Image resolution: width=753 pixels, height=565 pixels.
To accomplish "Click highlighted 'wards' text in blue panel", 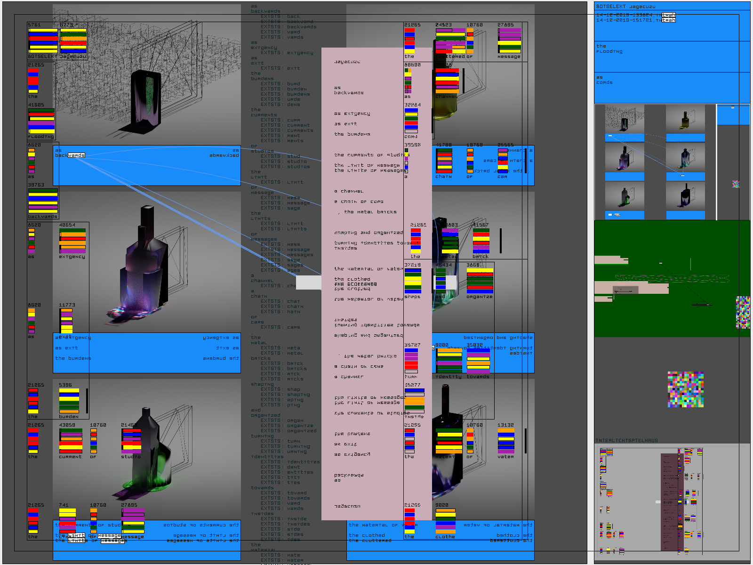I will click(x=76, y=155).
